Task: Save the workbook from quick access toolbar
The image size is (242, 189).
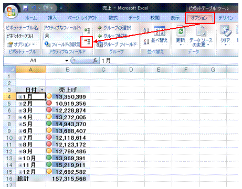Action: pos(26,8)
